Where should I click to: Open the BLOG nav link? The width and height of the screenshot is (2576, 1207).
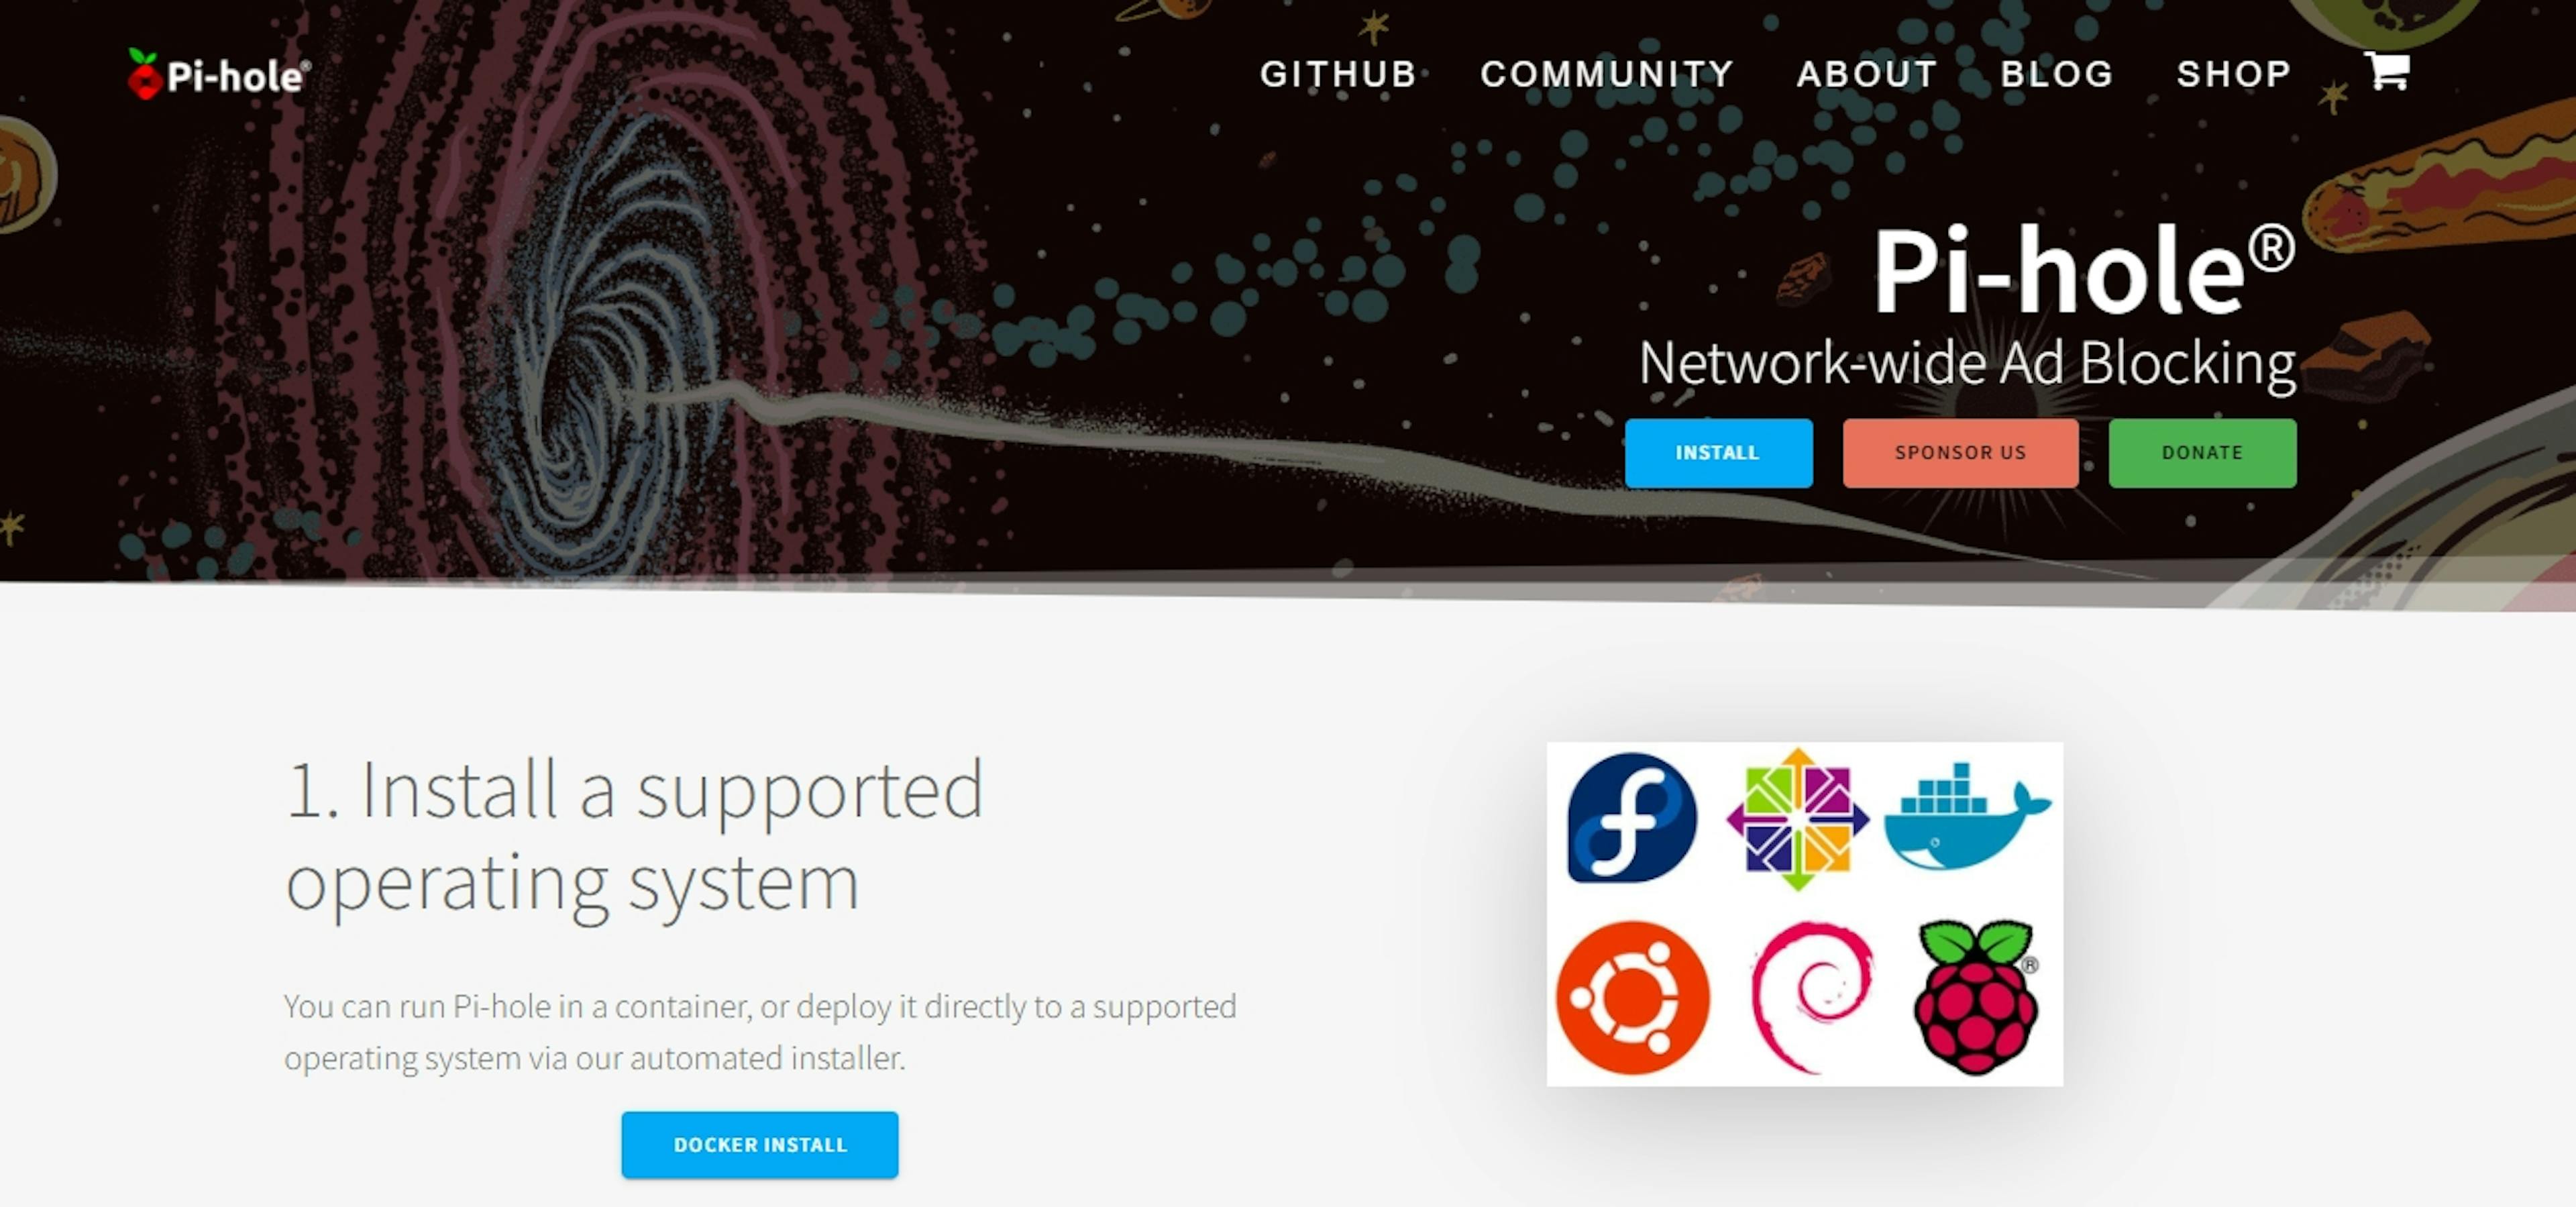[2057, 74]
